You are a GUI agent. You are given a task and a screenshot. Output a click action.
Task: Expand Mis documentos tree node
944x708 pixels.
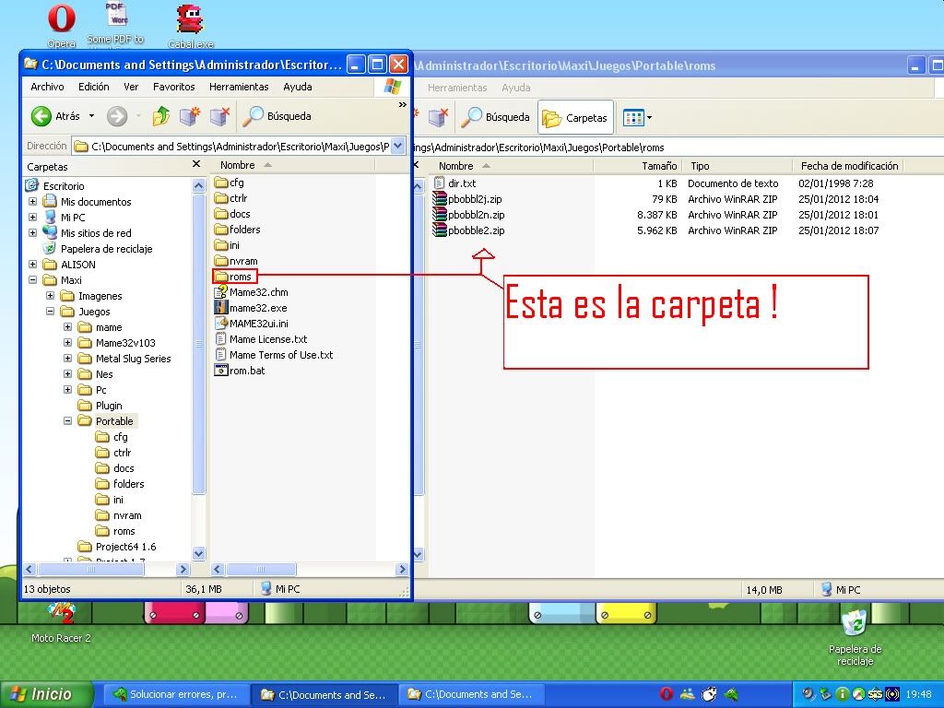click(32, 202)
